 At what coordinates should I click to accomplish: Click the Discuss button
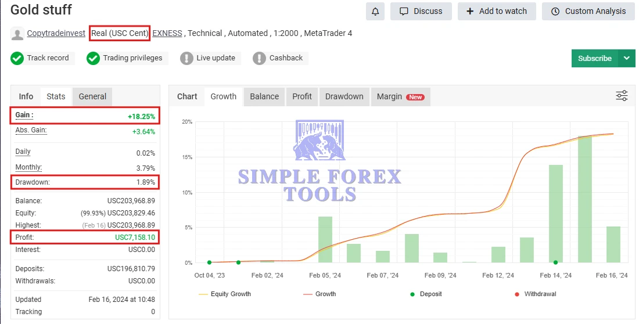(x=421, y=11)
